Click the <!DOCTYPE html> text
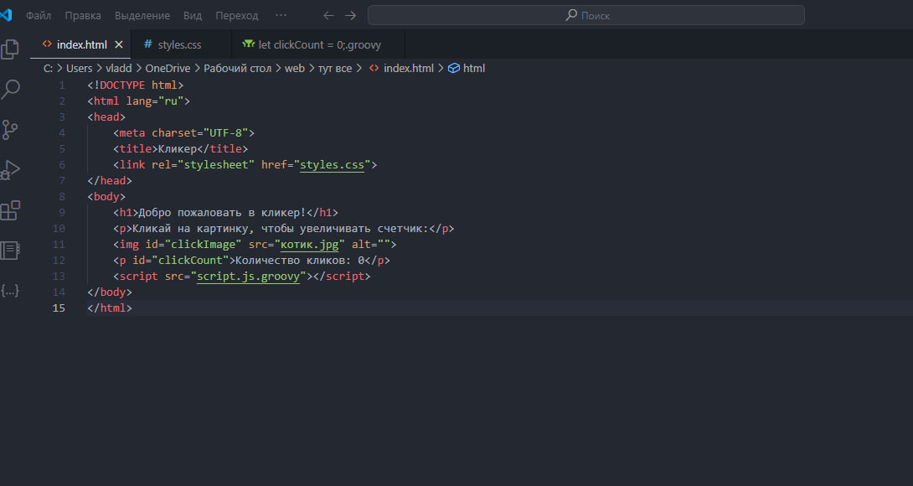Screen dimensions: 913x486 pyautogui.click(x=136, y=85)
